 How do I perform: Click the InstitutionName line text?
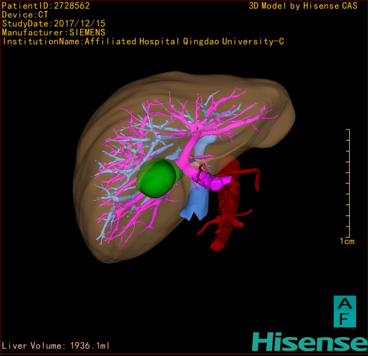[x=143, y=42]
